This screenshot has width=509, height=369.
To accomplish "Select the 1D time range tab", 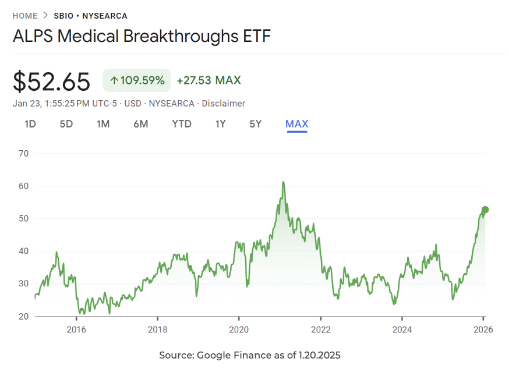I will pos(30,124).
